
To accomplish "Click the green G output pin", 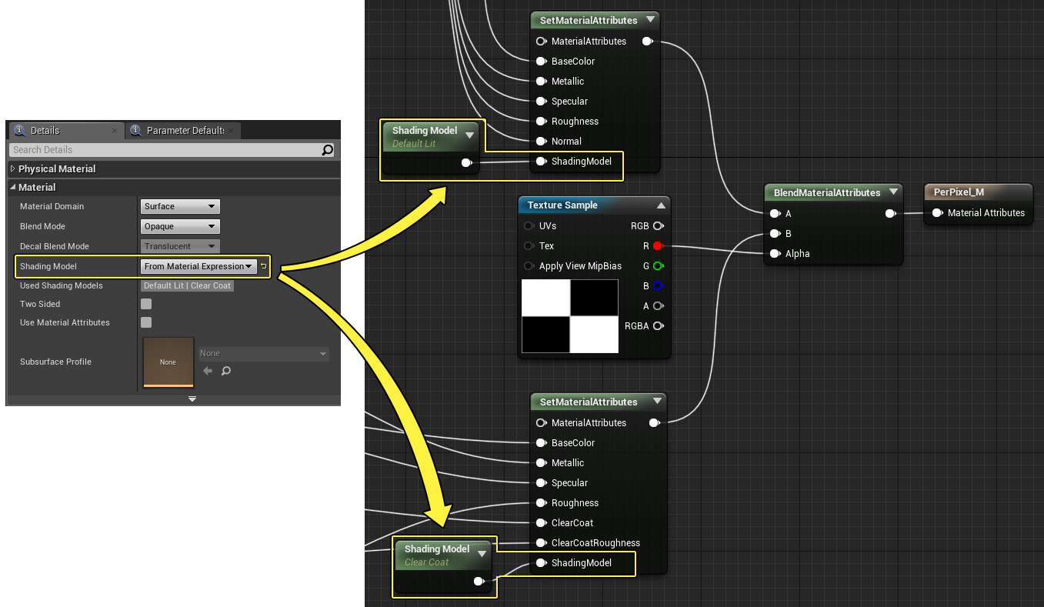I will coord(658,266).
